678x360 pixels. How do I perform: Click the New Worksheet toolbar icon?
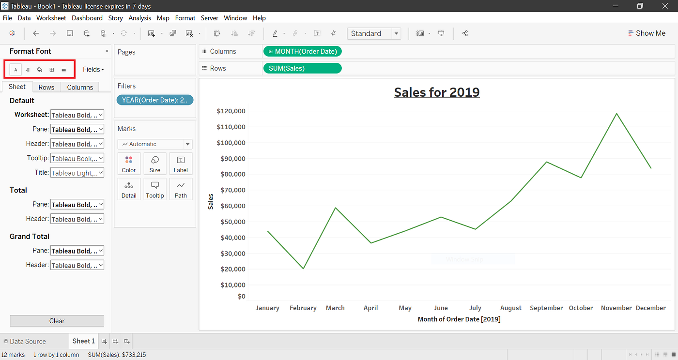[152, 33]
